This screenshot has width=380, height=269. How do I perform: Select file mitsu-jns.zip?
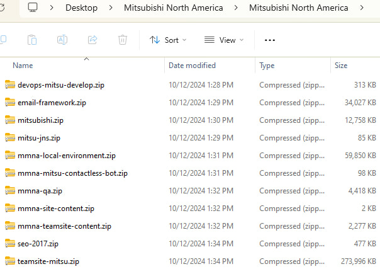tap(39, 138)
